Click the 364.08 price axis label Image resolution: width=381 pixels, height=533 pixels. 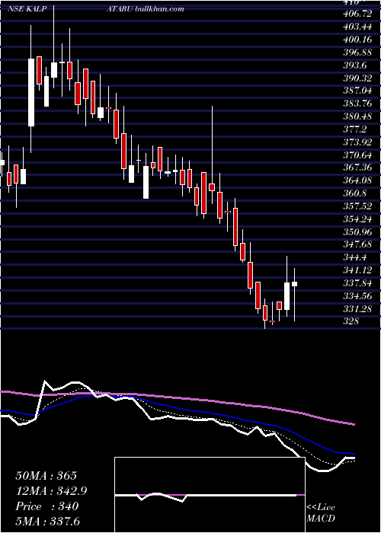point(357,180)
